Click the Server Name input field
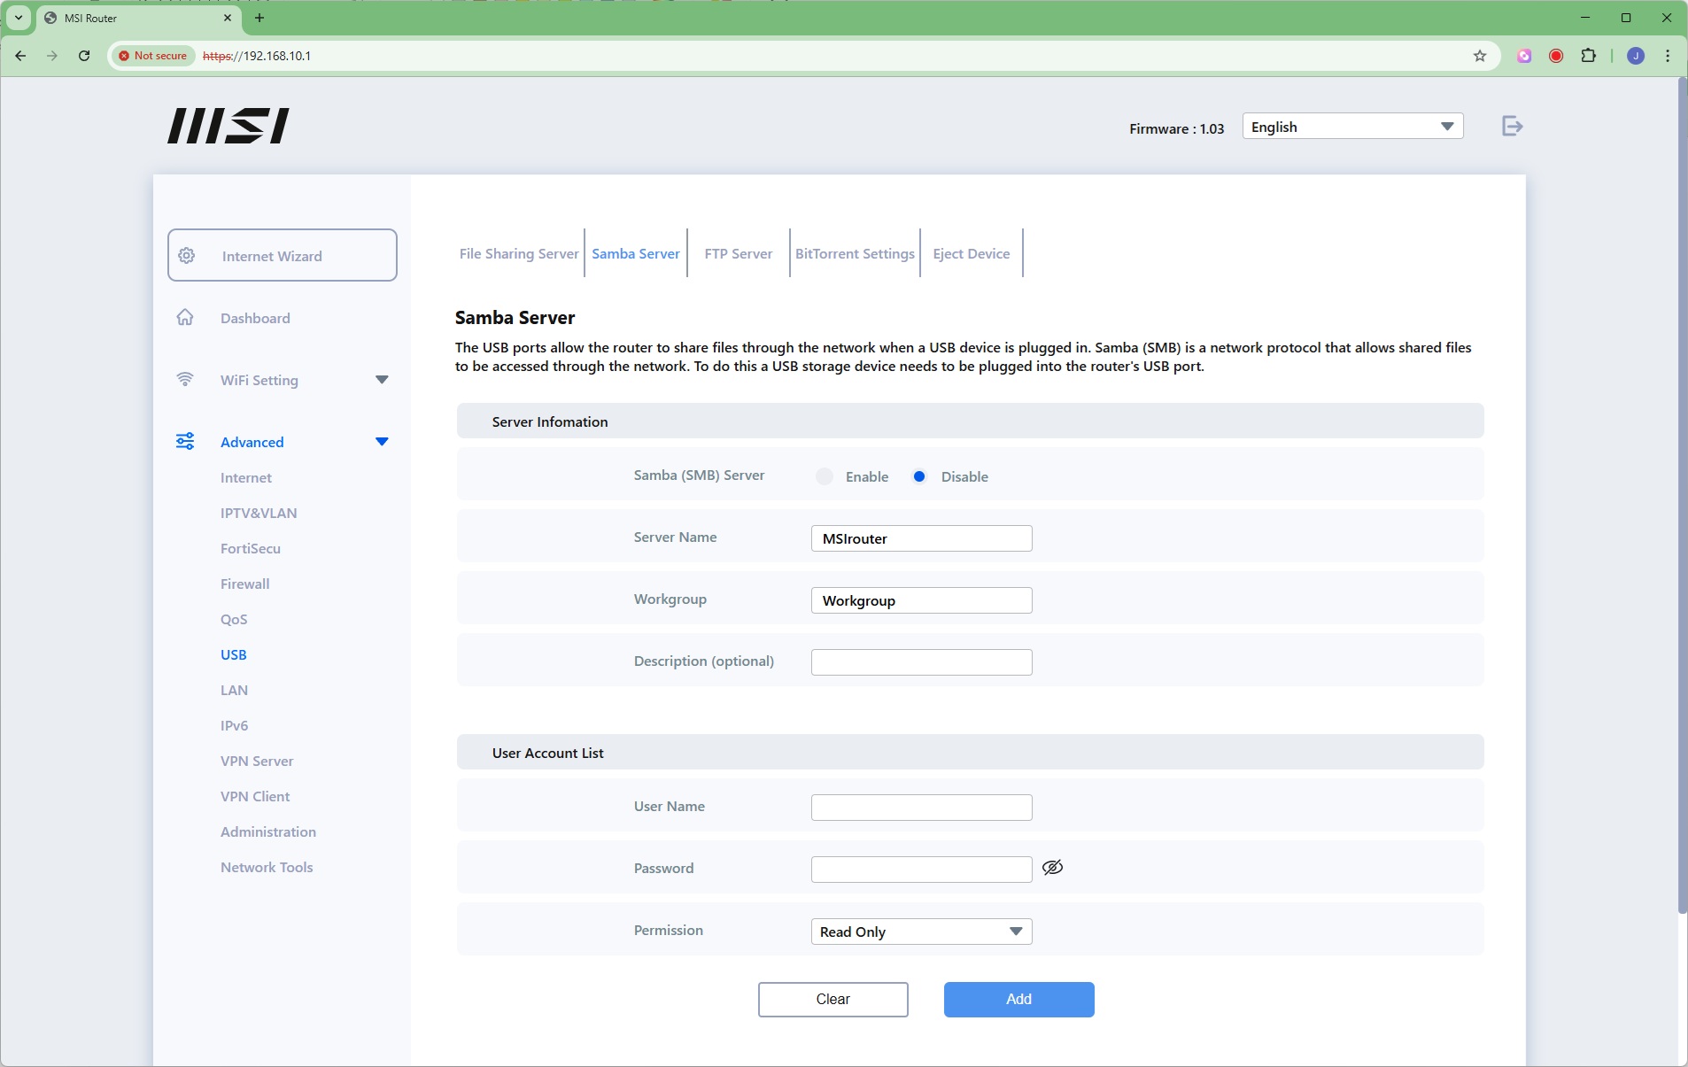Image resolution: width=1688 pixels, height=1067 pixels. pyautogui.click(x=921, y=538)
